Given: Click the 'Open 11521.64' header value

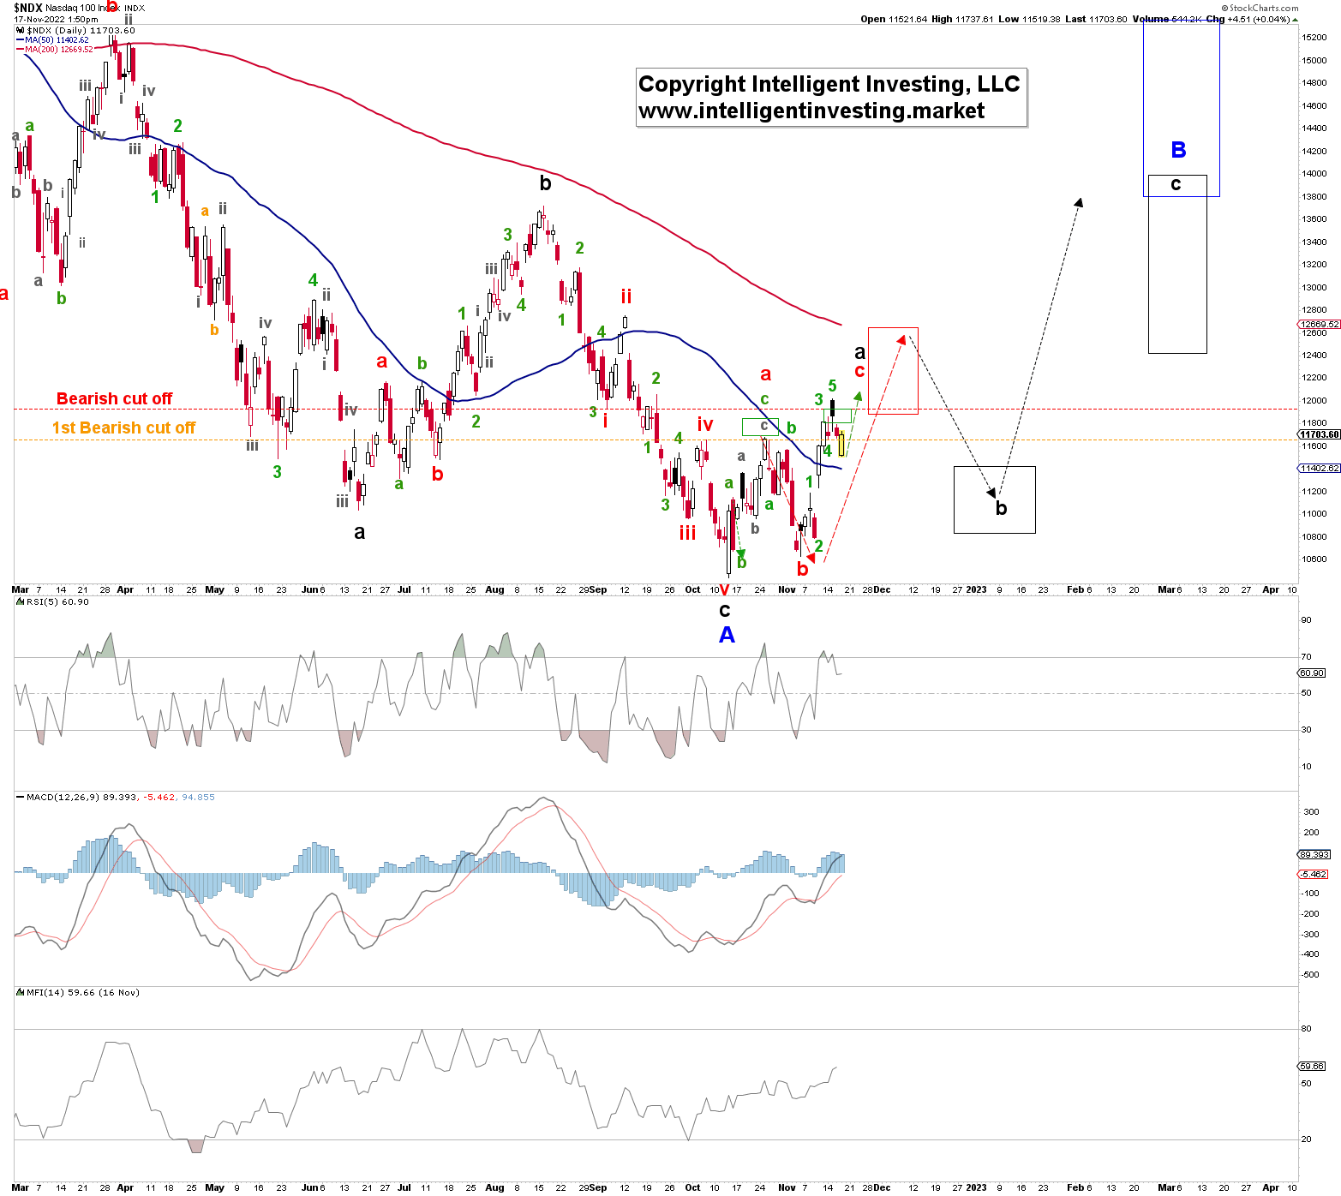Looking at the screenshot, I should [x=894, y=19].
